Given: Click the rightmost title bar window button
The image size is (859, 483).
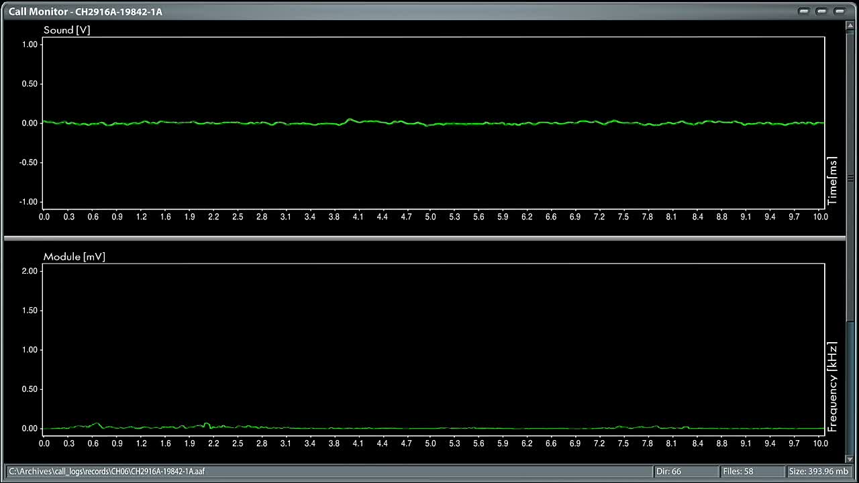Looking at the screenshot, I should [x=839, y=11].
